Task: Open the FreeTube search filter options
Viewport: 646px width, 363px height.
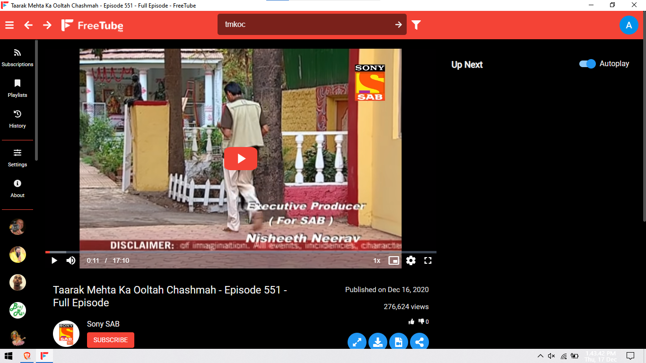Action: click(416, 25)
